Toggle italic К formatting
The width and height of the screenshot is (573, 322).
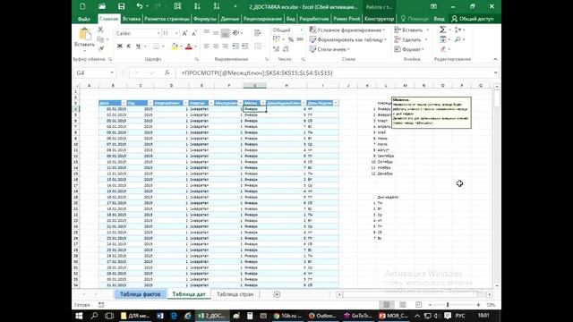tap(129, 47)
